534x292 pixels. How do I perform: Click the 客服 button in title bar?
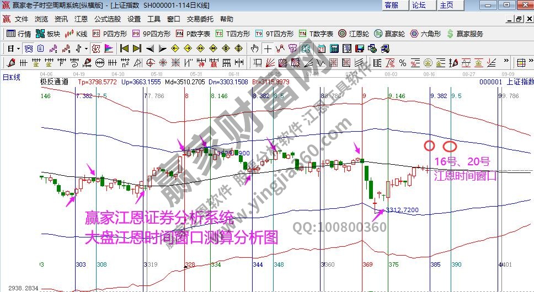pyautogui.click(x=391, y=5)
